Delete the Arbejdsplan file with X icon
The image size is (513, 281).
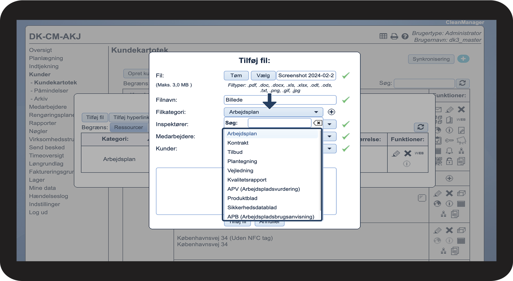[x=408, y=153]
